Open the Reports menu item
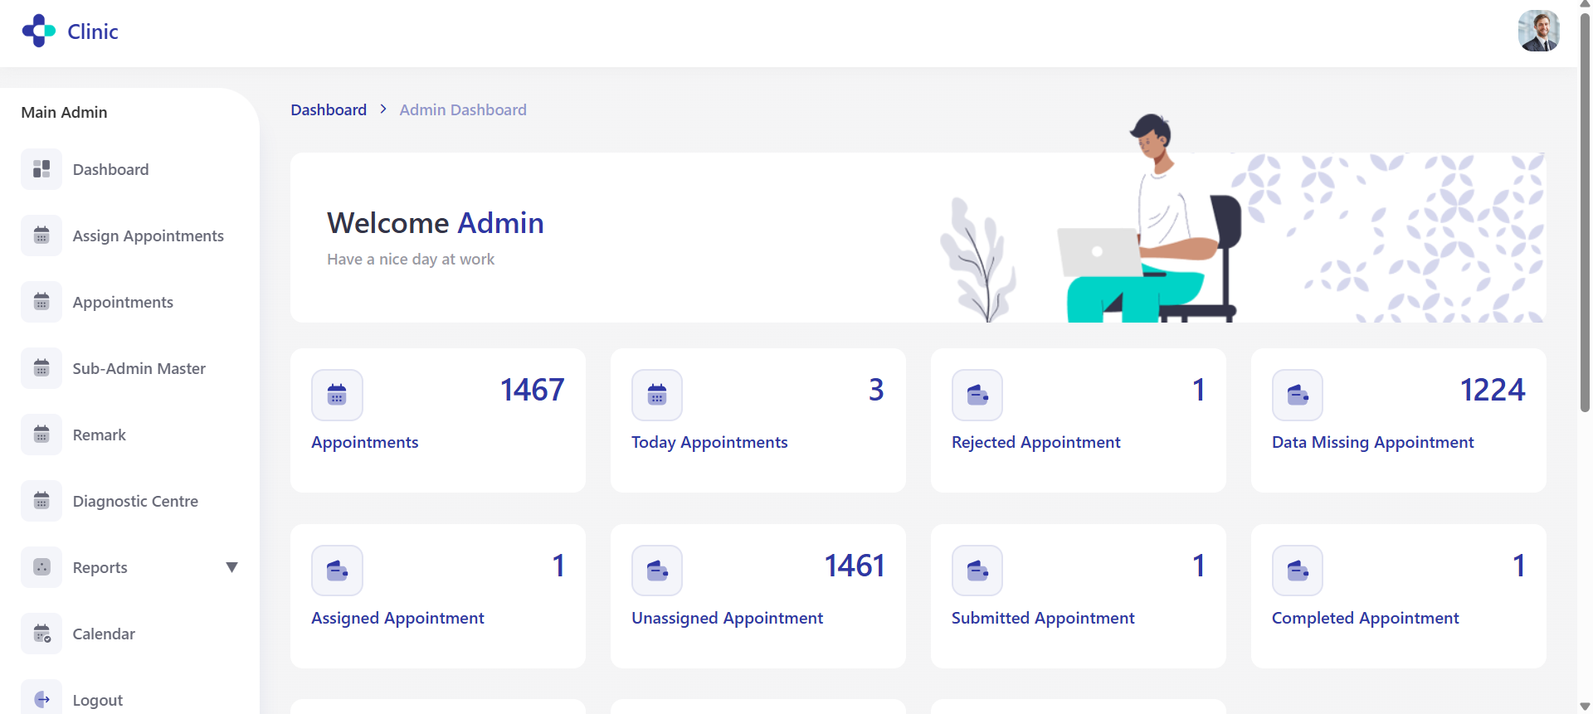This screenshot has height=714, width=1593. (100, 567)
